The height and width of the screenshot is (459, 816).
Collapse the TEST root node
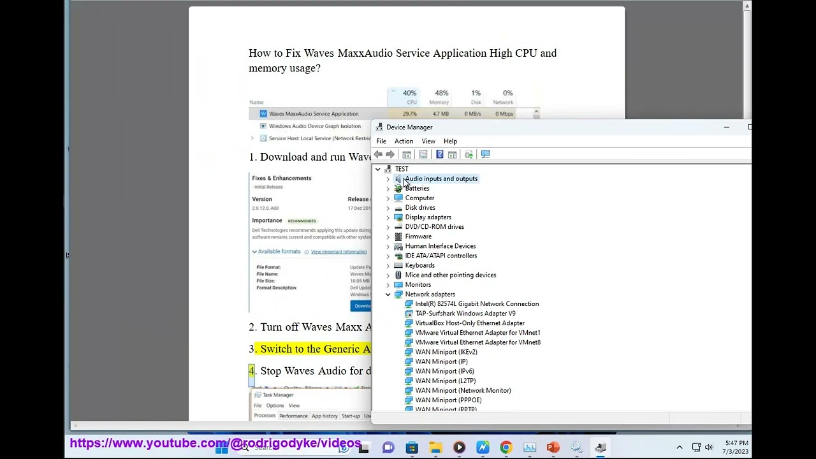377,170
